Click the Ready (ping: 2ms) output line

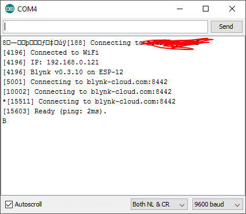point(55,111)
